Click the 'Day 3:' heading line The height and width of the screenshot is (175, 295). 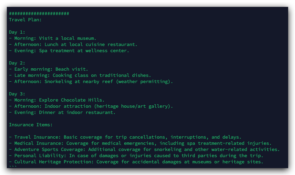(x=17, y=94)
